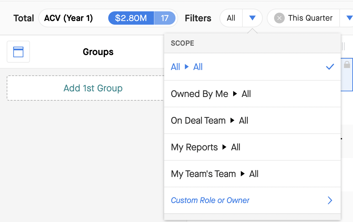Open the This Quarter dropdown arrow
The width and height of the screenshot is (353, 222).
point(349,18)
